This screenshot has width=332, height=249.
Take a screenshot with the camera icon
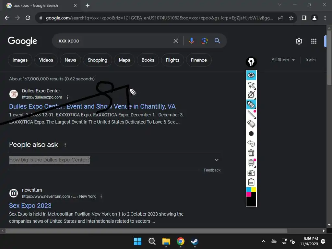[251, 172]
